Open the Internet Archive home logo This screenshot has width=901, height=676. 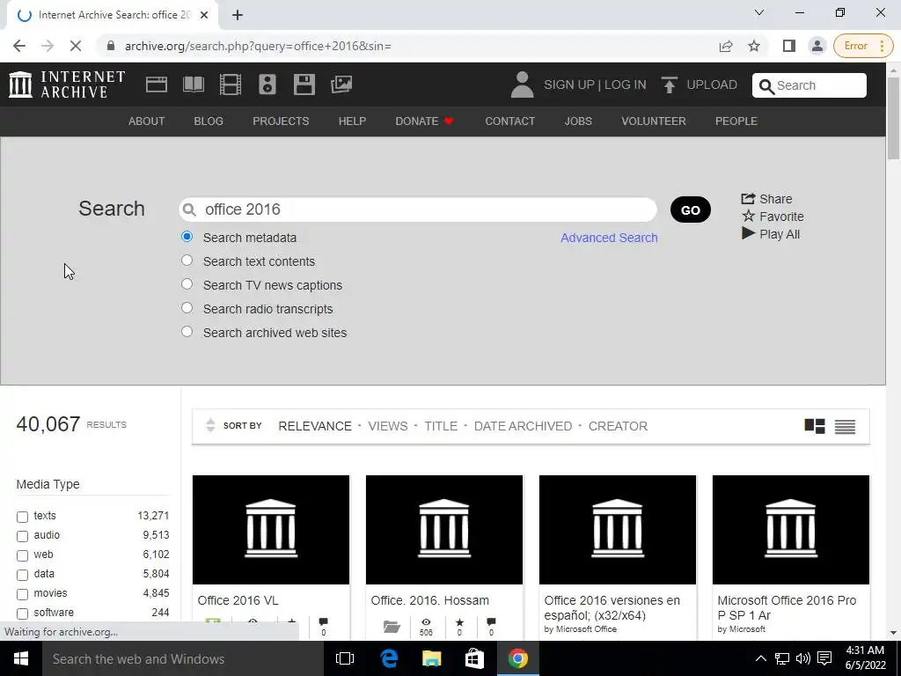(67, 84)
